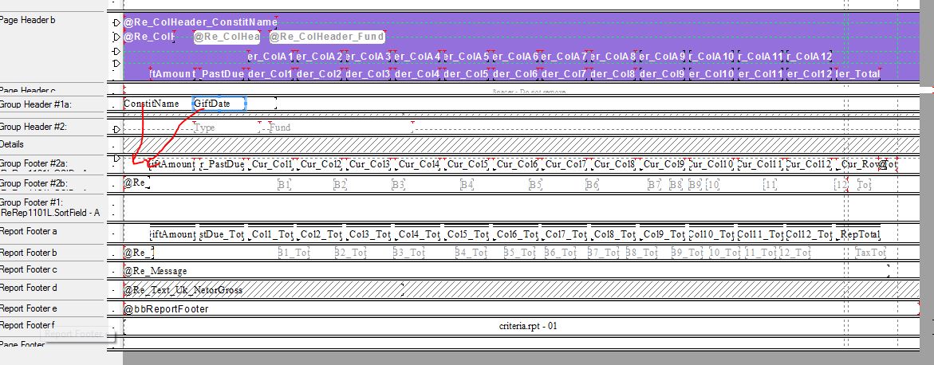
Task: Select the highlighted @Re_ColHea field
Action: [227, 37]
